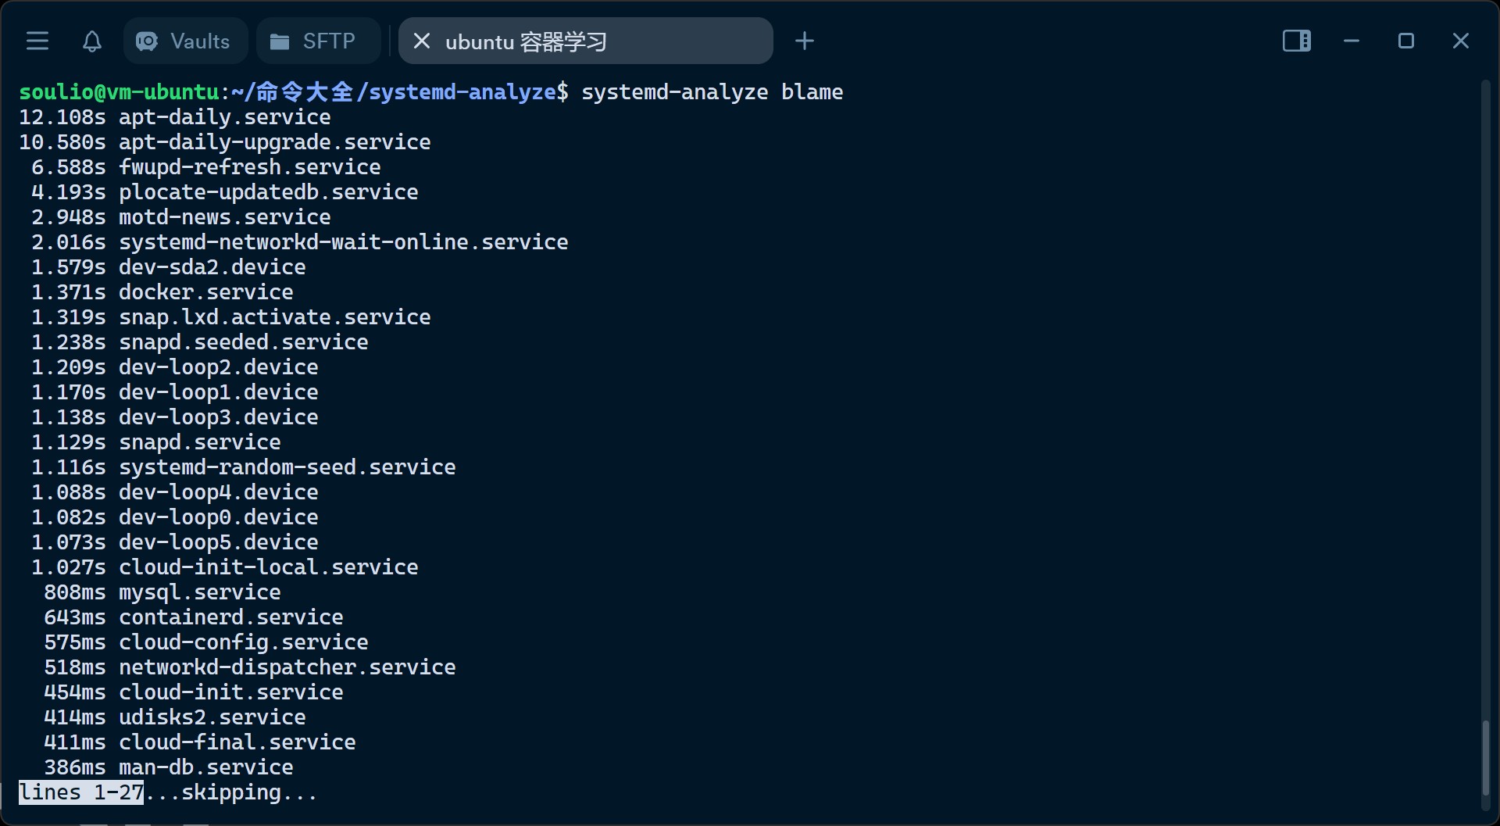Open the notifications bell
Screen dimensions: 1500x826
tap(92, 41)
